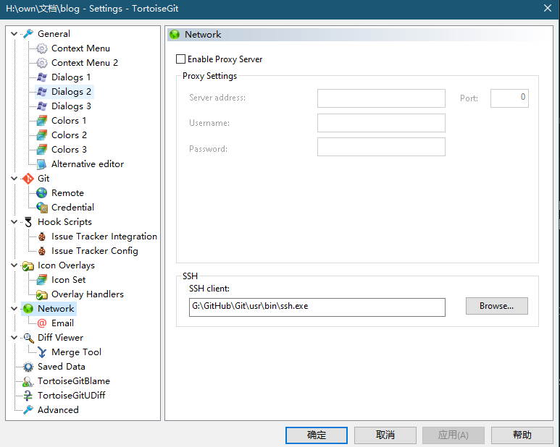Click the Saved Data gear icon
560x447 pixels.
pos(28,367)
